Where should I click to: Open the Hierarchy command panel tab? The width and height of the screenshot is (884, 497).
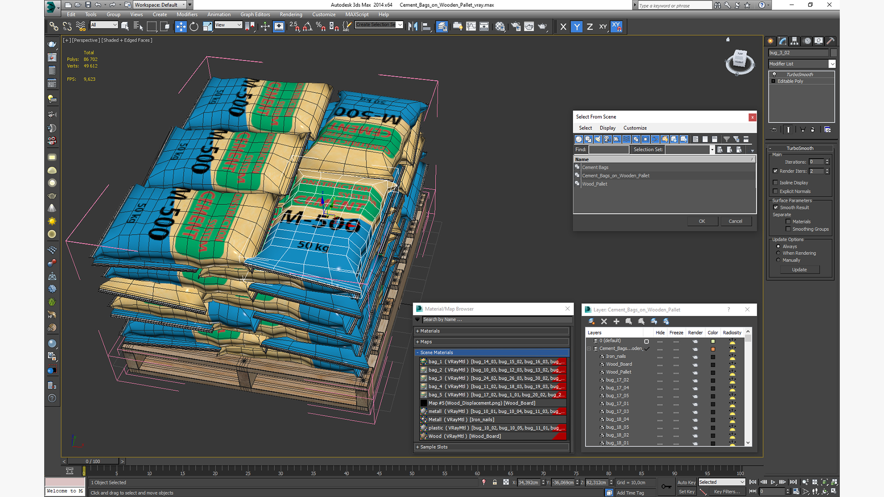point(795,41)
